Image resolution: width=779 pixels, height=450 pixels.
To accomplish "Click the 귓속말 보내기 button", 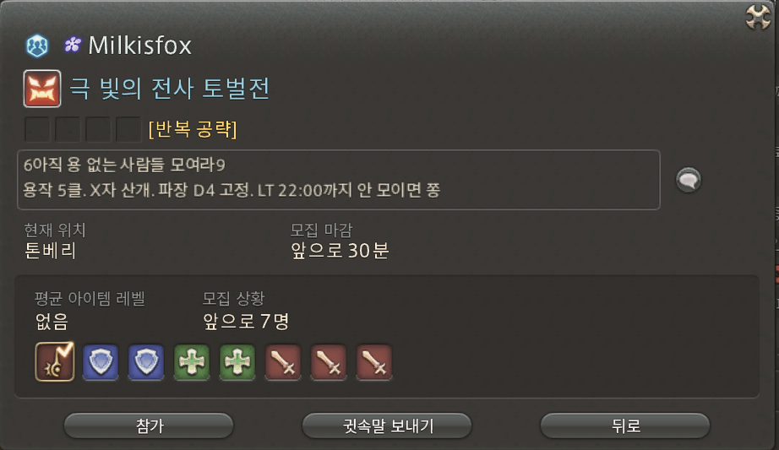I will click(x=387, y=426).
